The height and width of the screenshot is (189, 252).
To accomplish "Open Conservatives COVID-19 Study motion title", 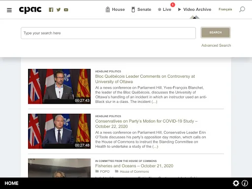I will [146, 124].
